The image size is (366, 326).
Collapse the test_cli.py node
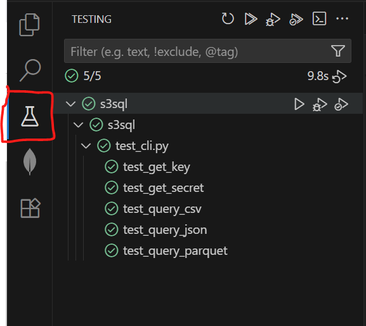pos(86,146)
